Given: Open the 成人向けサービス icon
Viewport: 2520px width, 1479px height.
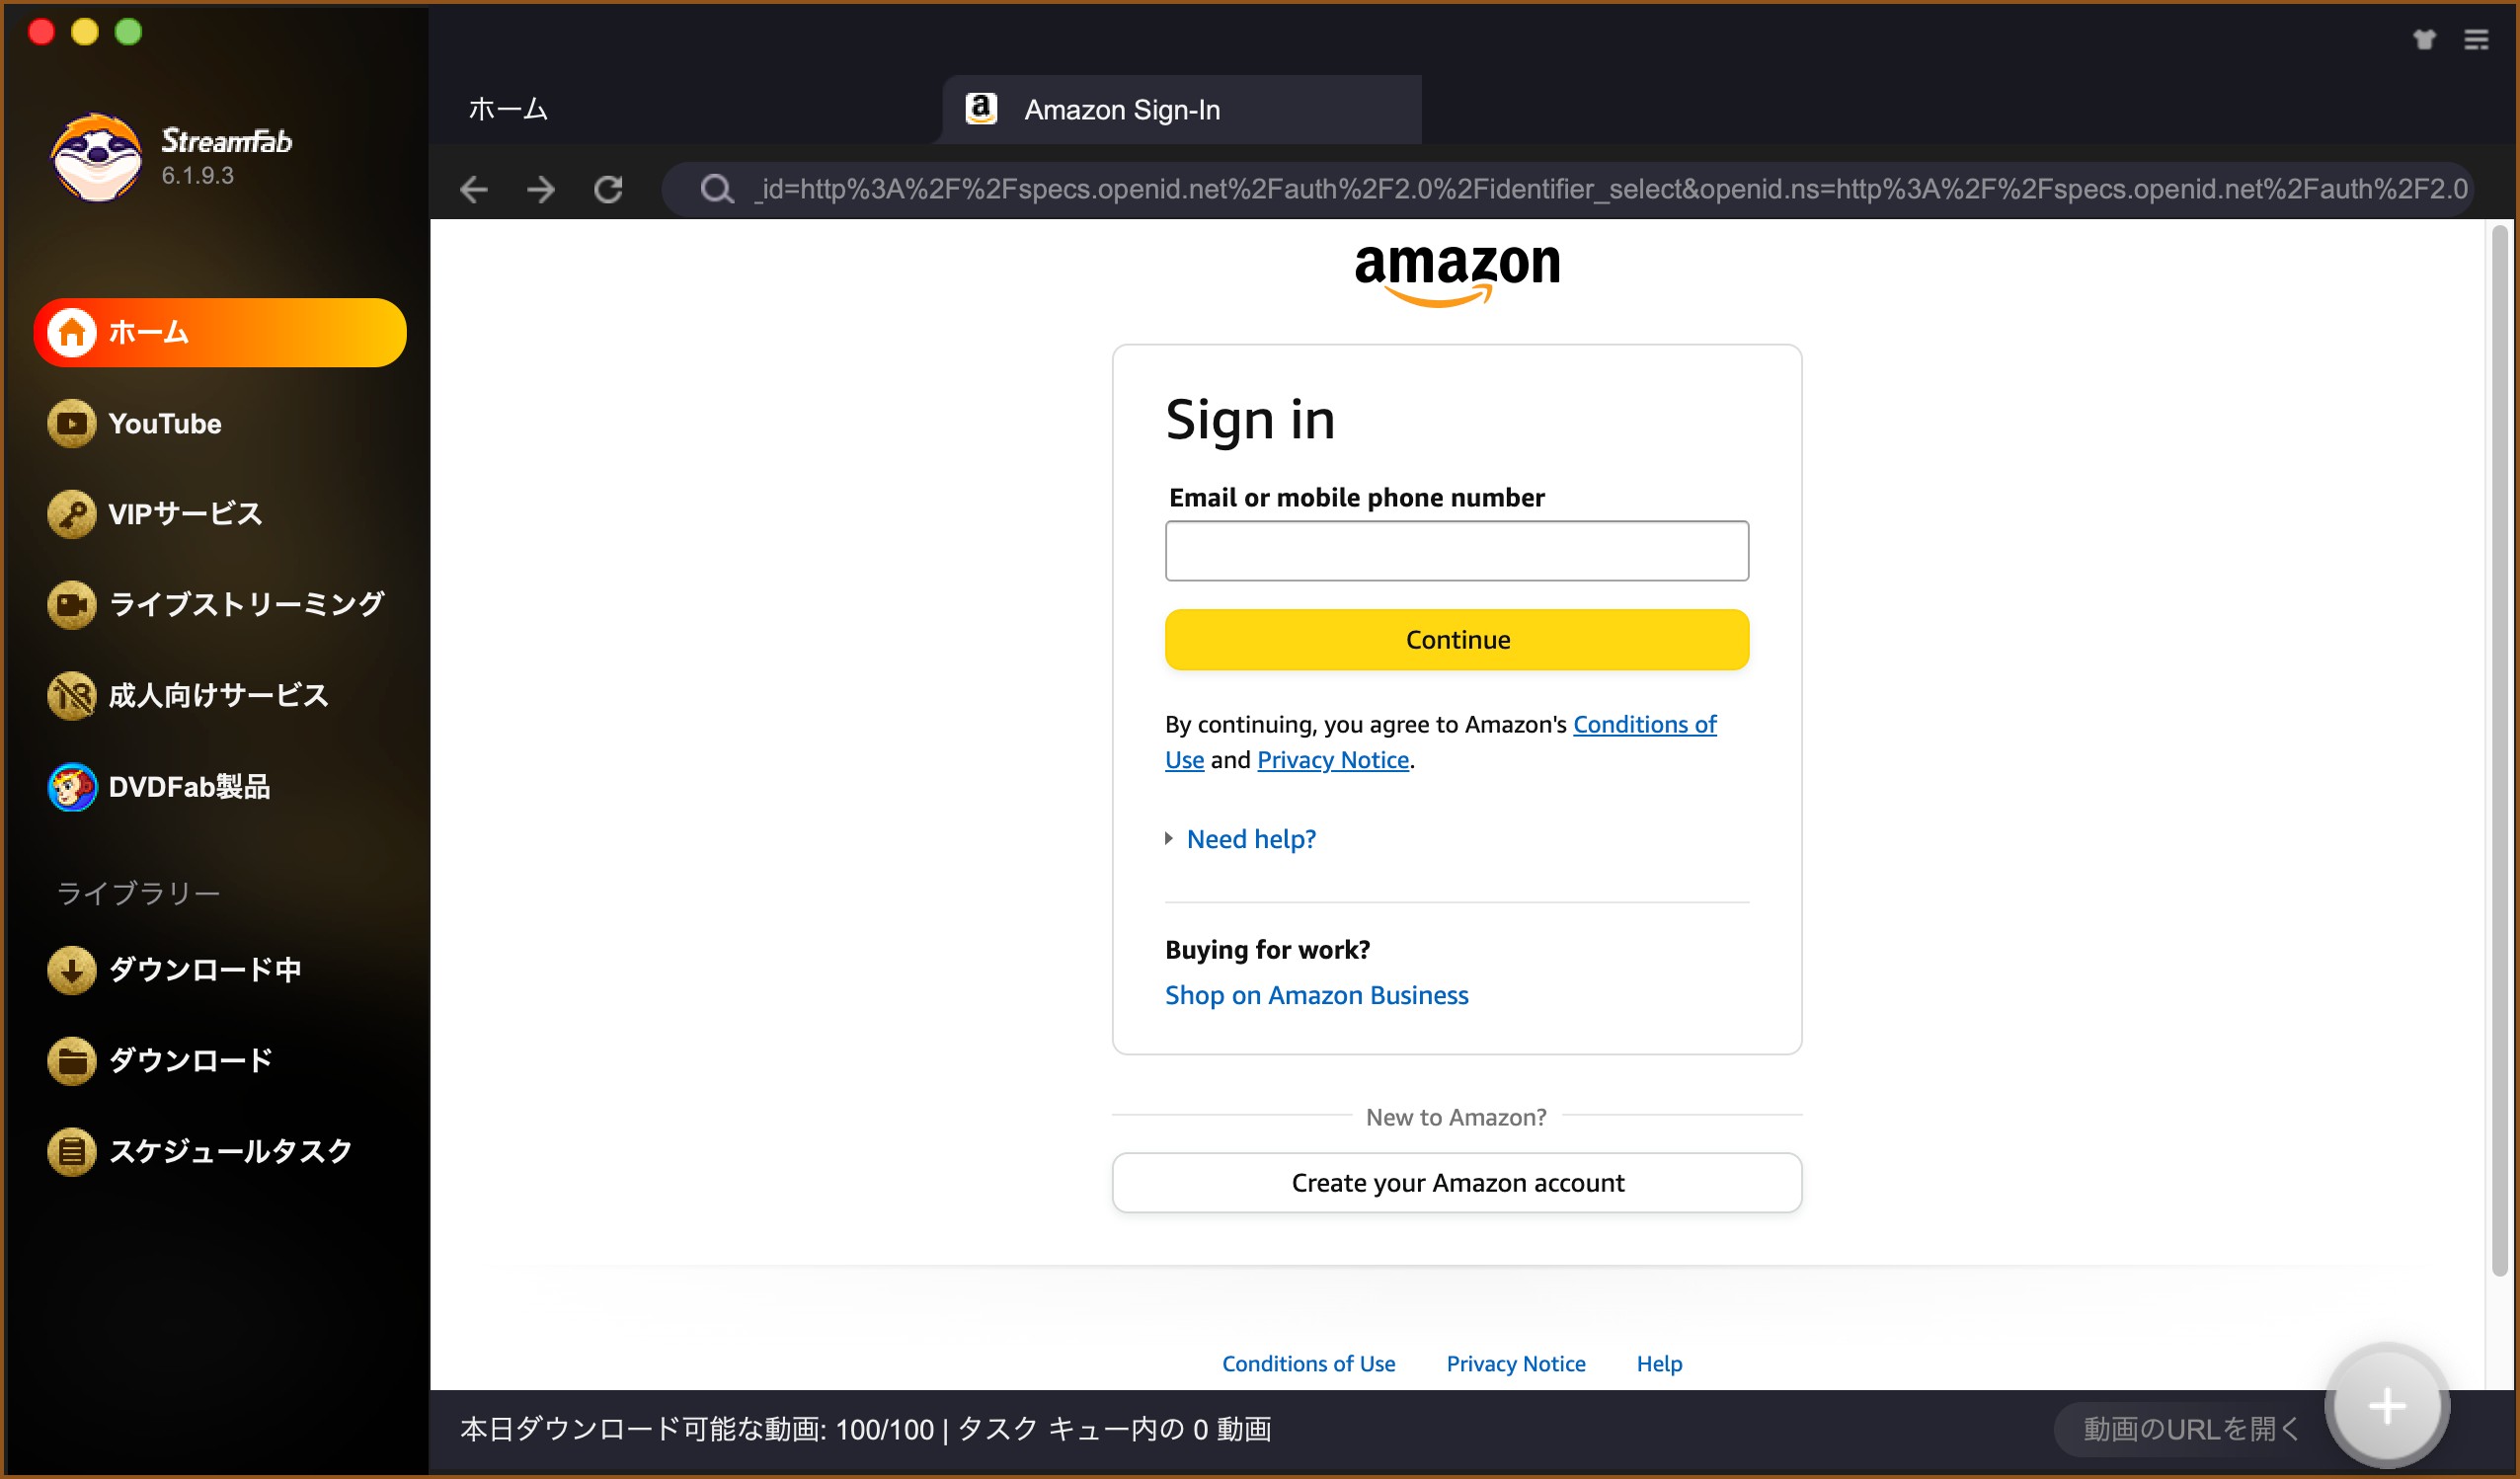Looking at the screenshot, I should click(x=71, y=696).
